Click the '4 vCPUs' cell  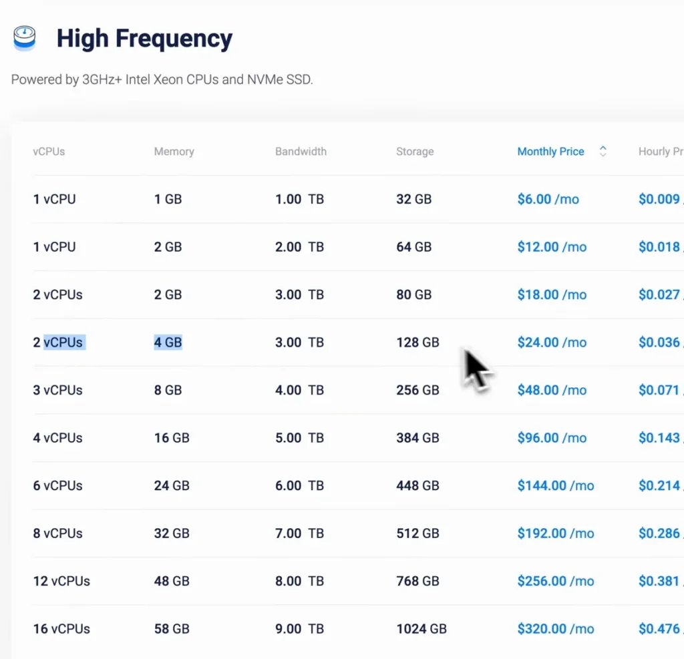(x=57, y=438)
